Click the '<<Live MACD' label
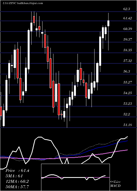 point(115,184)
